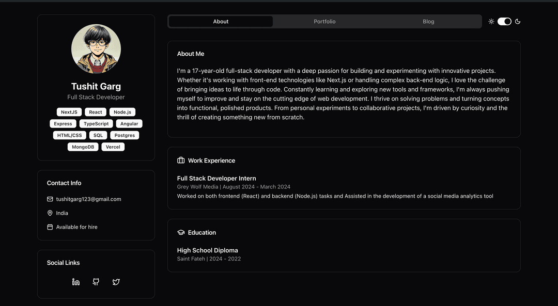Click the briefcase Work Experience icon

[x=181, y=160]
